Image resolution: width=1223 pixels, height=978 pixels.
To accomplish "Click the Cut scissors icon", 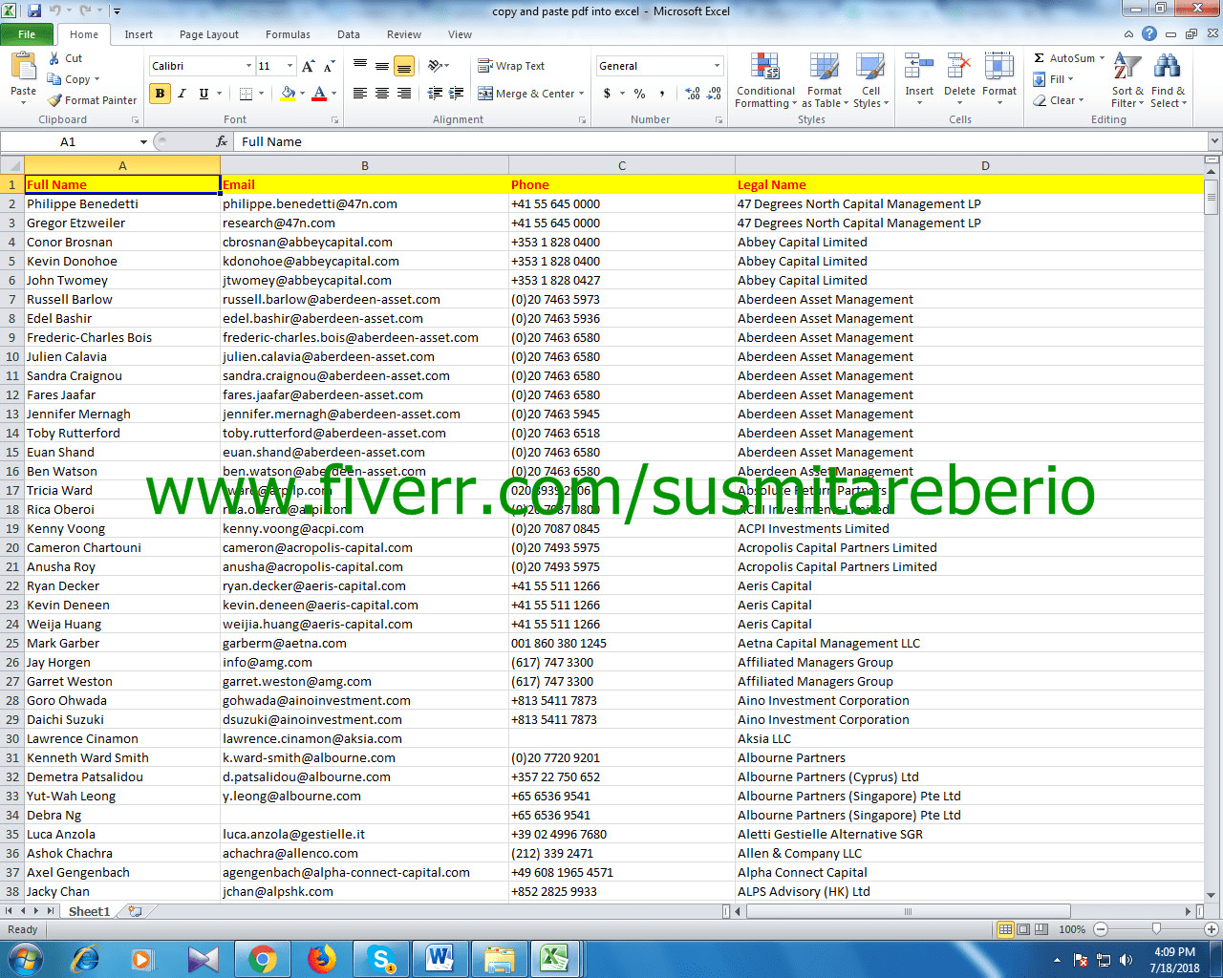I will 54,58.
